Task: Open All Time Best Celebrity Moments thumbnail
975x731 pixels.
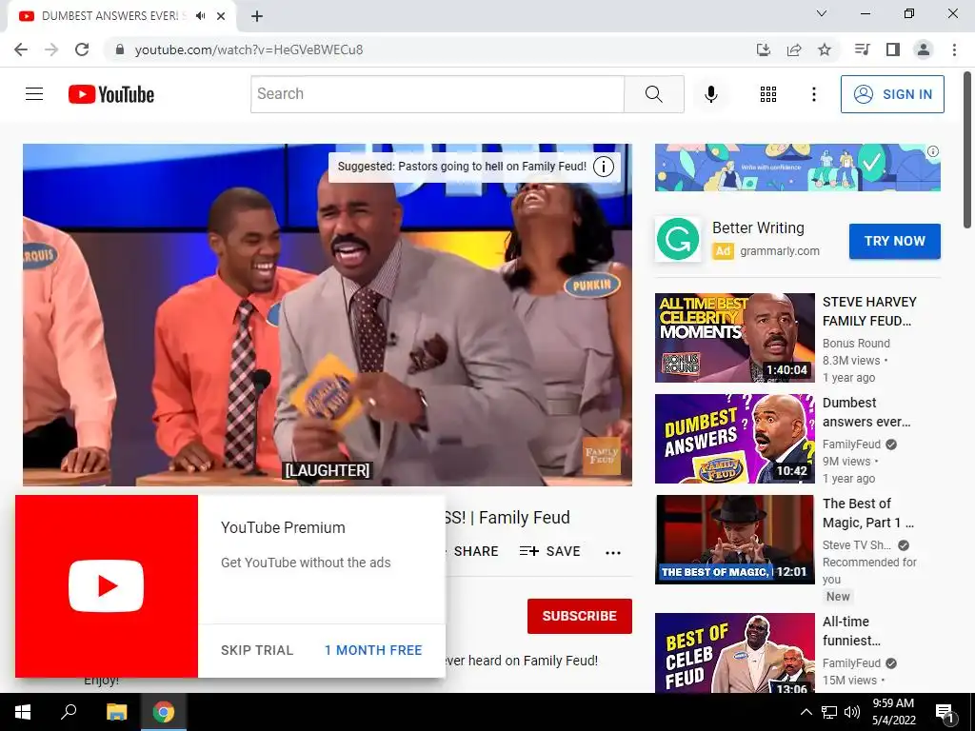Action: coord(734,338)
